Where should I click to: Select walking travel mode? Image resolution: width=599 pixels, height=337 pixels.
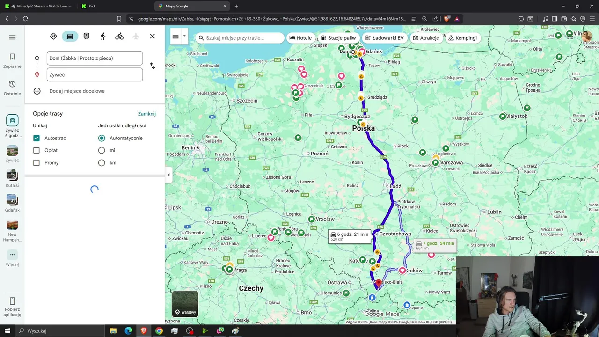pos(103,36)
